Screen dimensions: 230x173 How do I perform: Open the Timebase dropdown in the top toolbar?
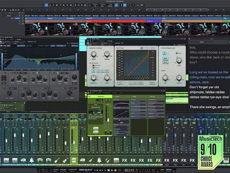coord(103,5)
